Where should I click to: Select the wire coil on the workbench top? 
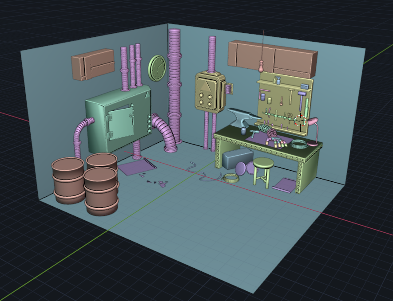[299, 144]
